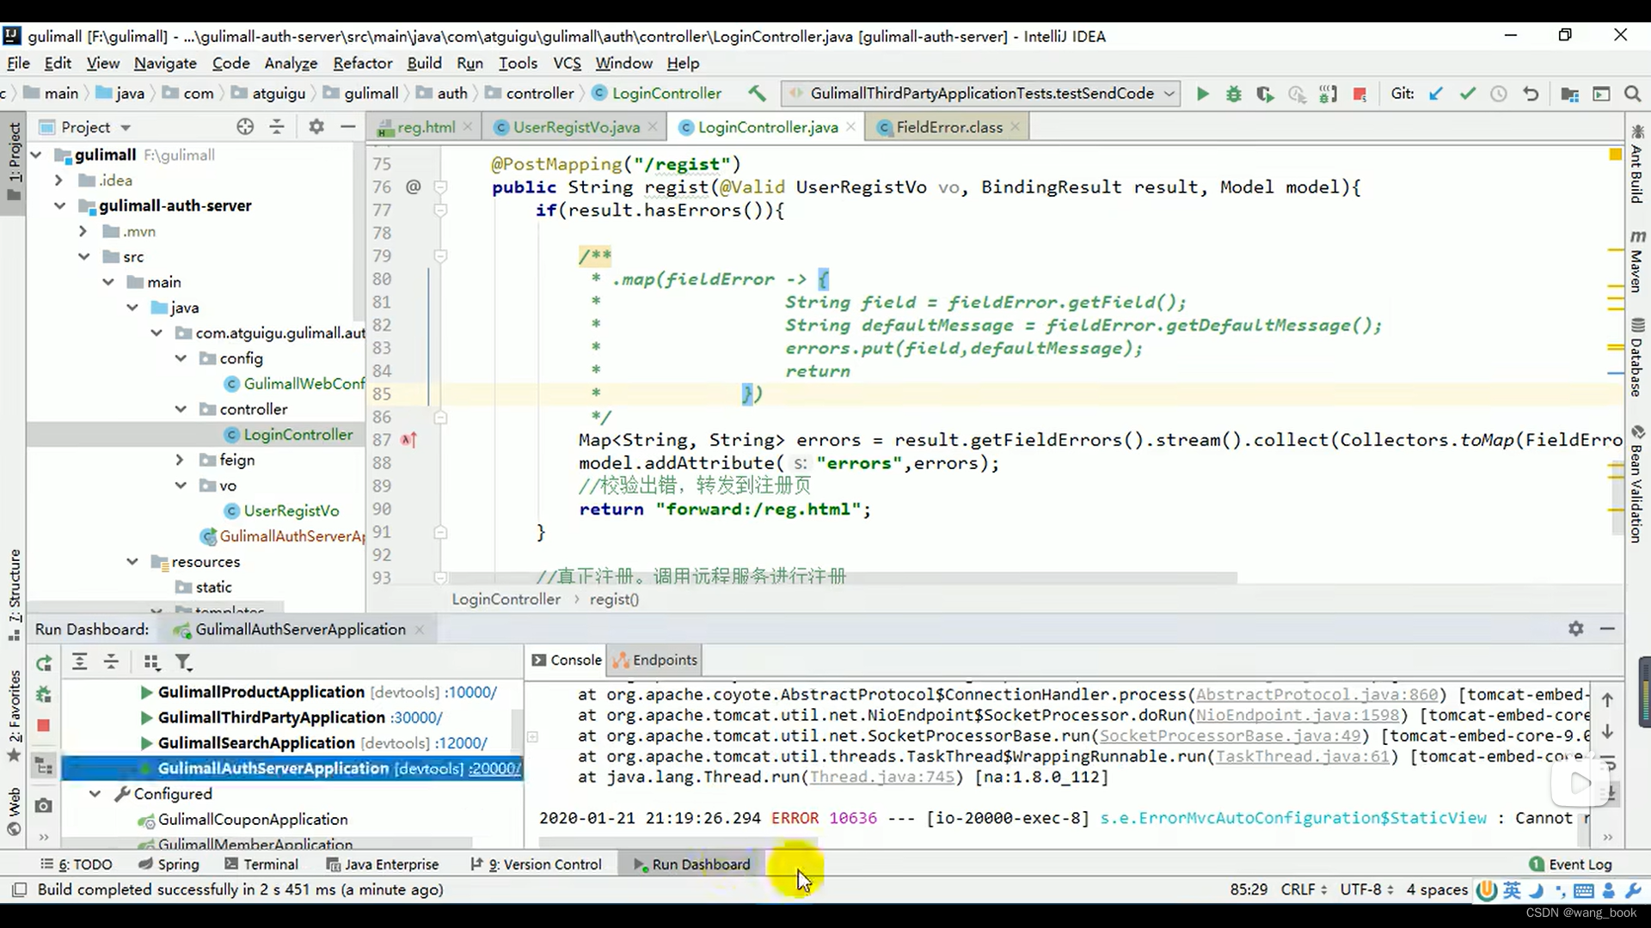Screen dimensions: 1651x928
Task: Open Project panel settings gear
Action: [x=316, y=127]
